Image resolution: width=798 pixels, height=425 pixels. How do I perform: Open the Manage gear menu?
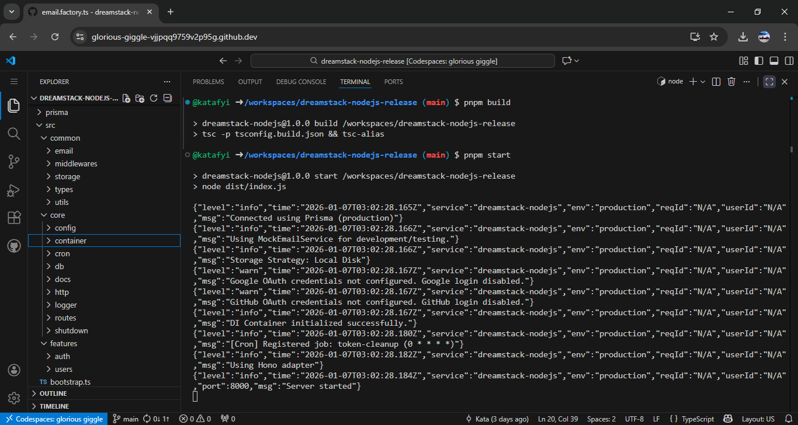coord(14,398)
